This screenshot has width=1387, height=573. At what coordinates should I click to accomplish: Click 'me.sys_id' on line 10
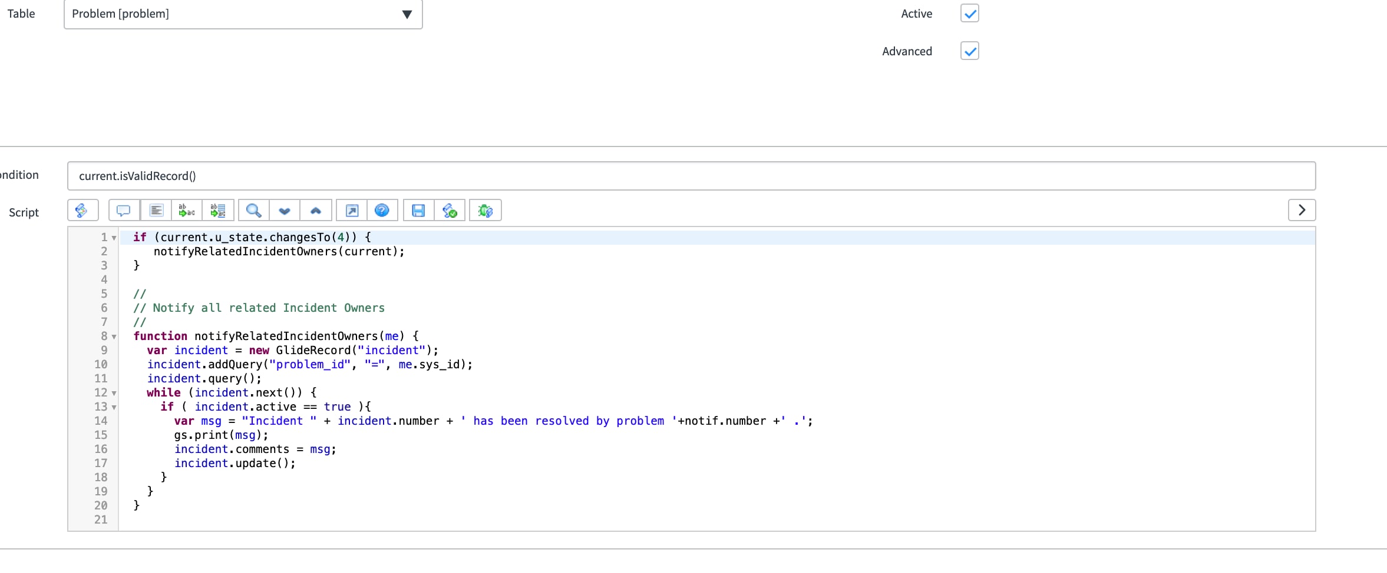coord(429,364)
